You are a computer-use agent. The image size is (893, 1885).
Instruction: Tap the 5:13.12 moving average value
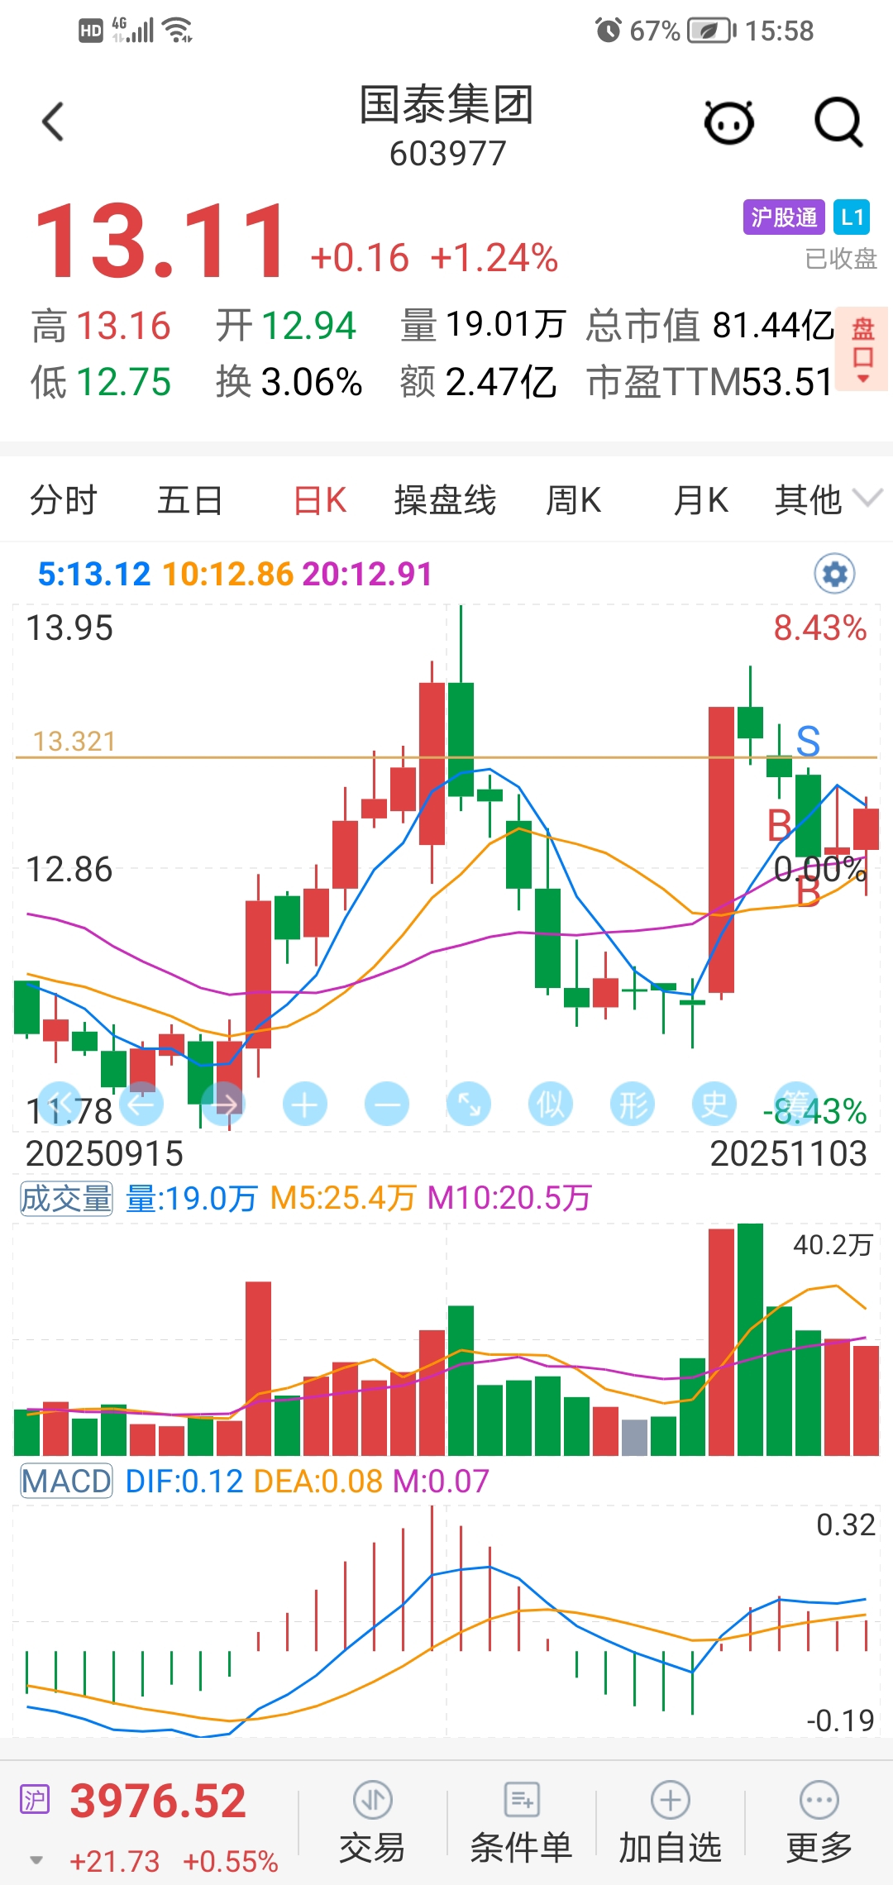pyautogui.click(x=94, y=574)
